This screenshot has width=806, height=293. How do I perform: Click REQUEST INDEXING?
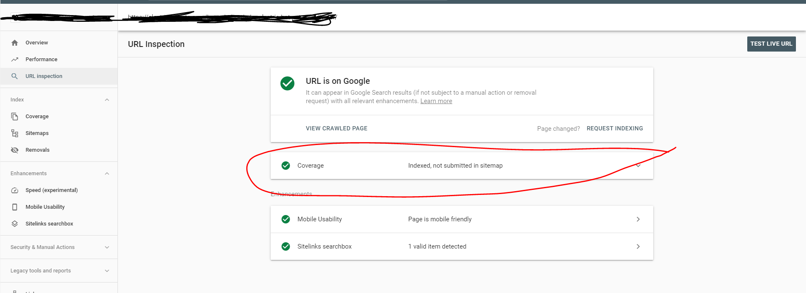coord(615,128)
